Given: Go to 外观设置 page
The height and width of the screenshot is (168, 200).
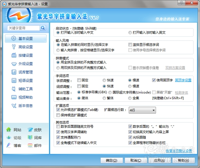Looking at the screenshot, I should (x=26, y=63).
